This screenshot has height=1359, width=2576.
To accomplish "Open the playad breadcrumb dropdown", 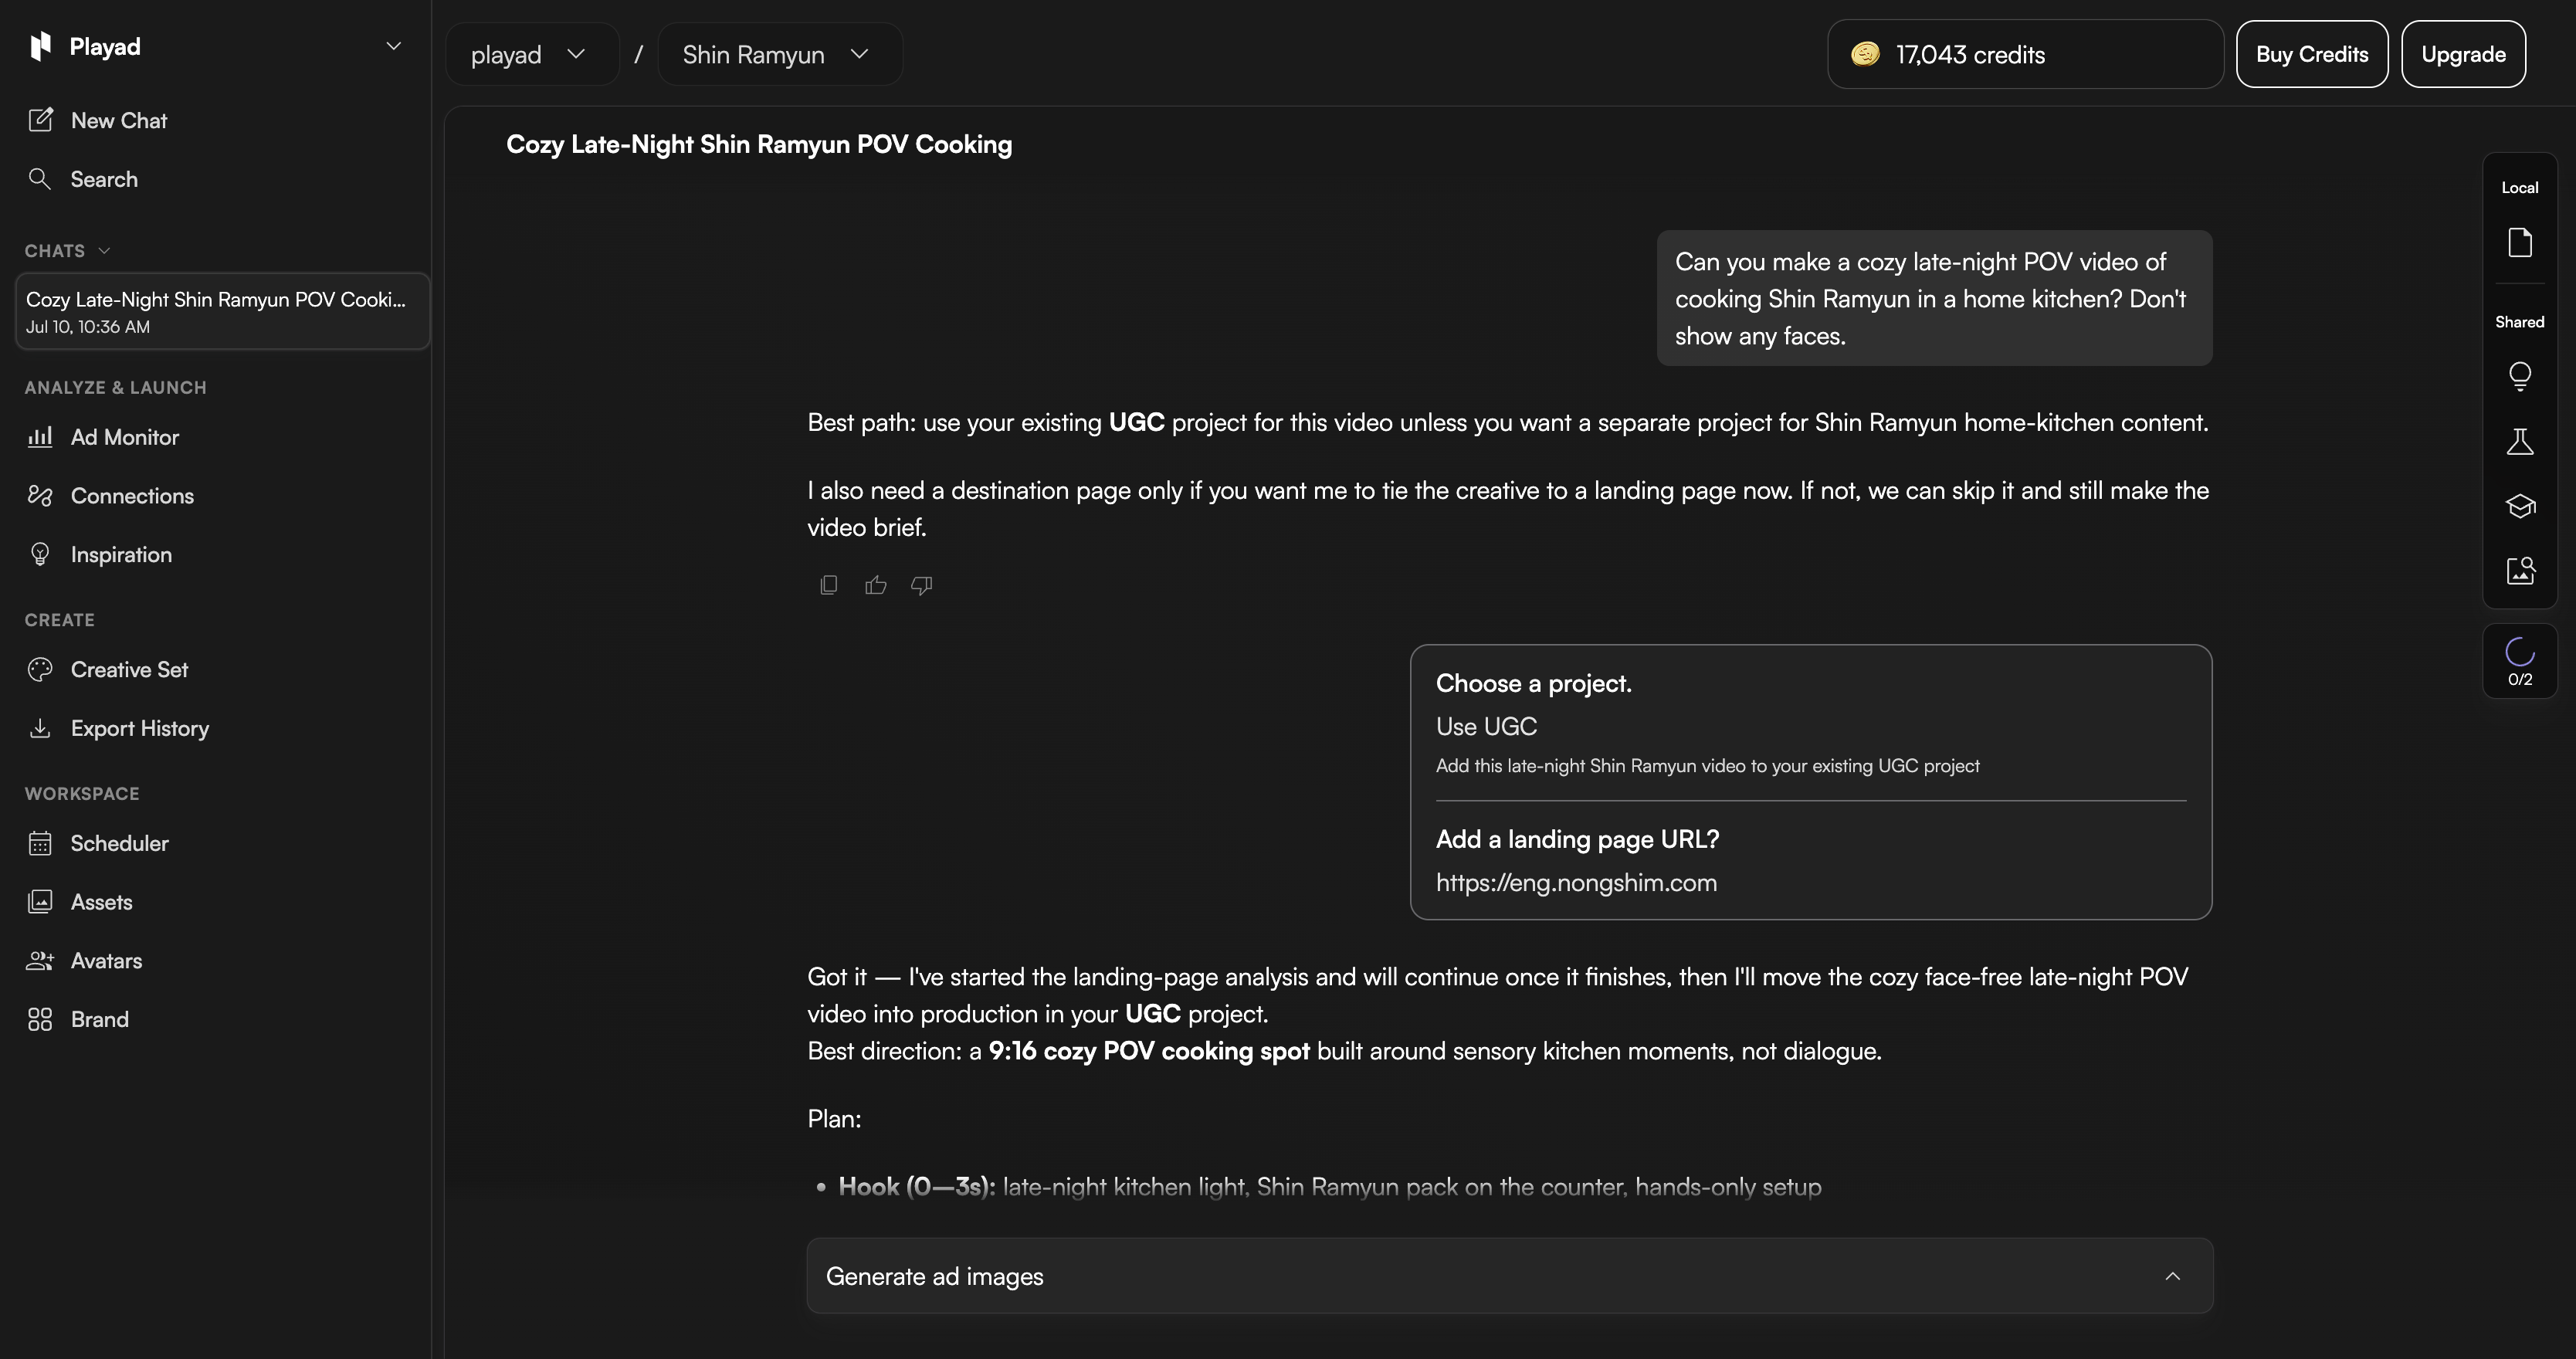I will click(532, 54).
